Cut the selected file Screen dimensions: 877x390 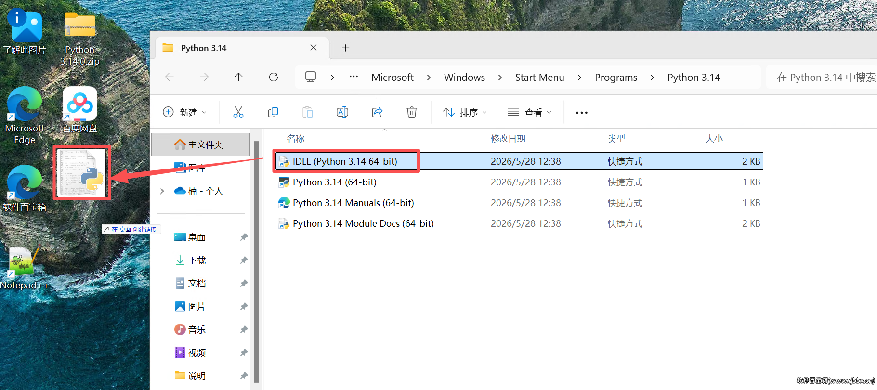click(238, 112)
